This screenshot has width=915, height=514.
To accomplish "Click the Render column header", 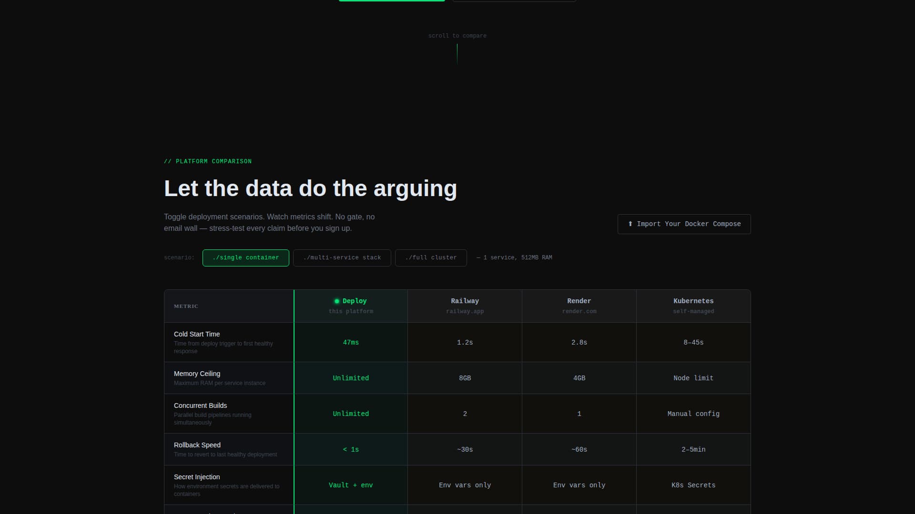I will point(579,306).
